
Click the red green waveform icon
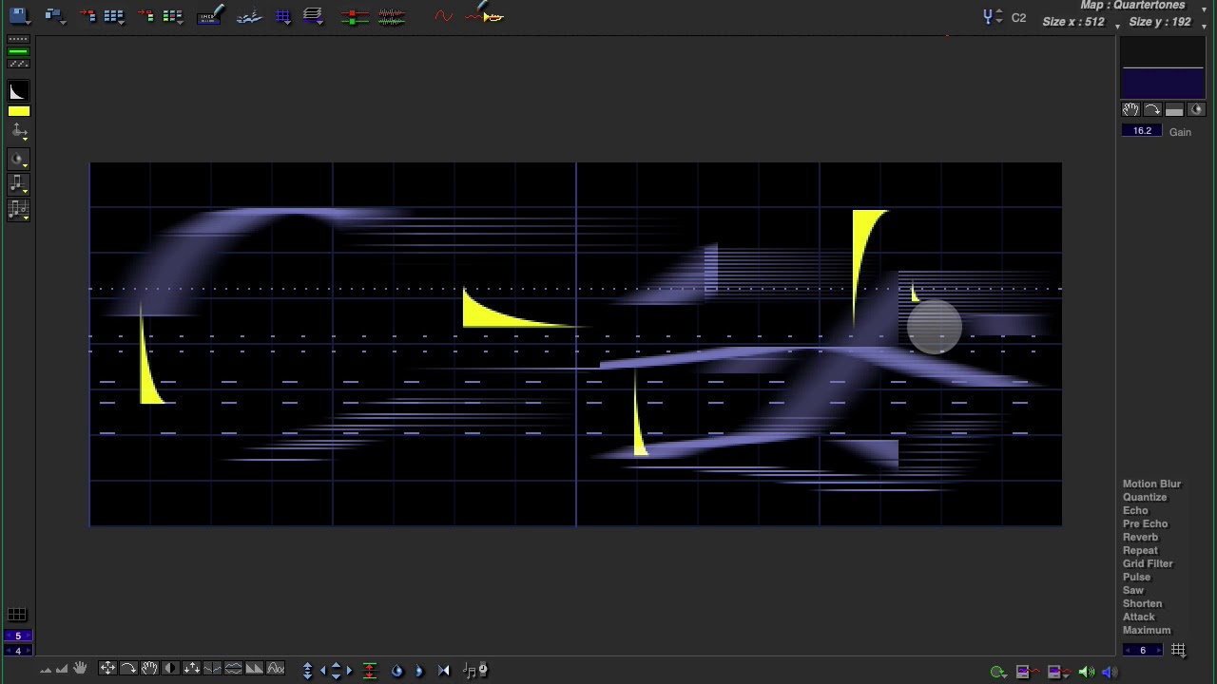tap(392, 17)
